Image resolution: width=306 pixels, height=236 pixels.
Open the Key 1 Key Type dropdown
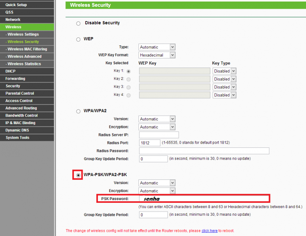tap(225, 71)
